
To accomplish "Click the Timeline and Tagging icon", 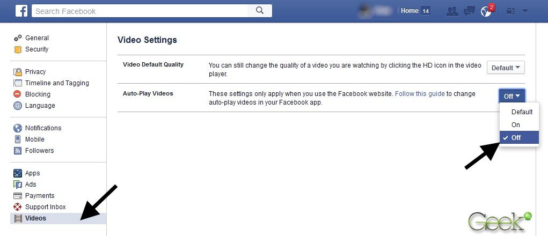I will coord(18,83).
